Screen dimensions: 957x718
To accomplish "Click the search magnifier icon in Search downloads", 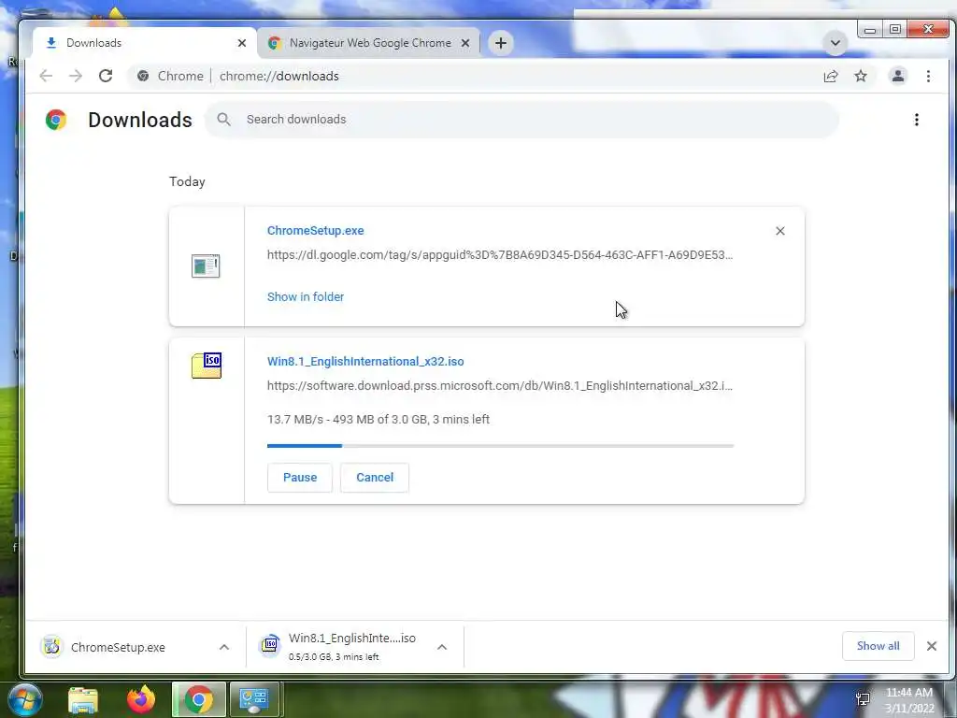I will coord(224,120).
